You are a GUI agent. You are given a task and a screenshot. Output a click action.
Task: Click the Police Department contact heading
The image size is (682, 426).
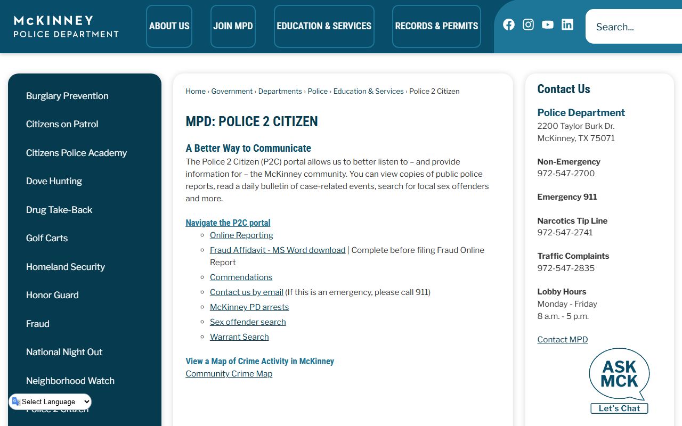coord(581,112)
